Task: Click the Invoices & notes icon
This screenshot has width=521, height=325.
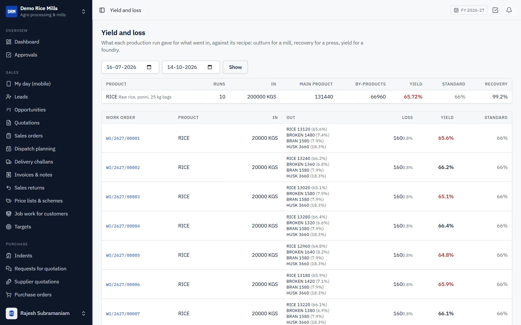Action: [9, 175]
